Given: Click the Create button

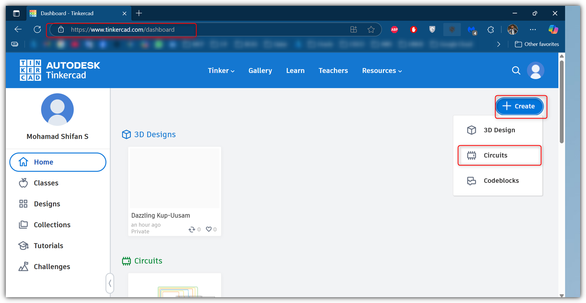Looking at the screenshot, I should [x=520, y=106].
